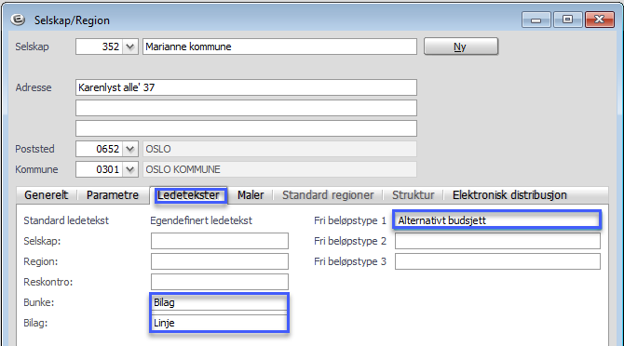Viewport: 624px width, 346px height.
Task: Click the Standard ledetekst heading
Action: tap(66, 220)
